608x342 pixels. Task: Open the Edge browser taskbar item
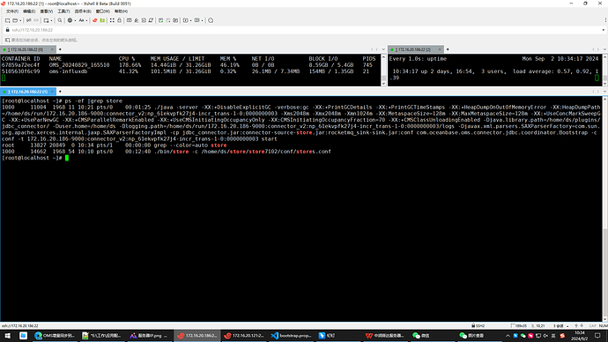pyautogui.click(x=55, y=336)
